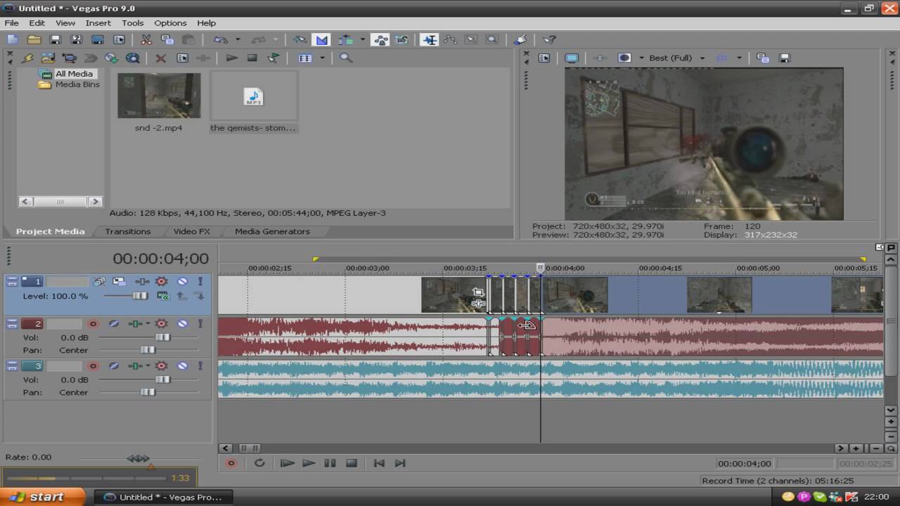Open preview overlays grid dropdown
The width and height of the screenshot is (900, 506).
(739, 58)
